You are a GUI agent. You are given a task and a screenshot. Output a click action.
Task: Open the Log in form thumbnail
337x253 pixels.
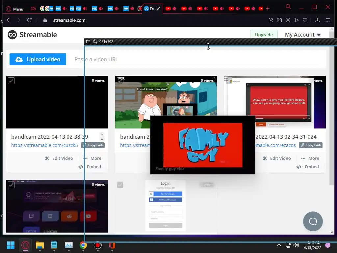point(166,206)
